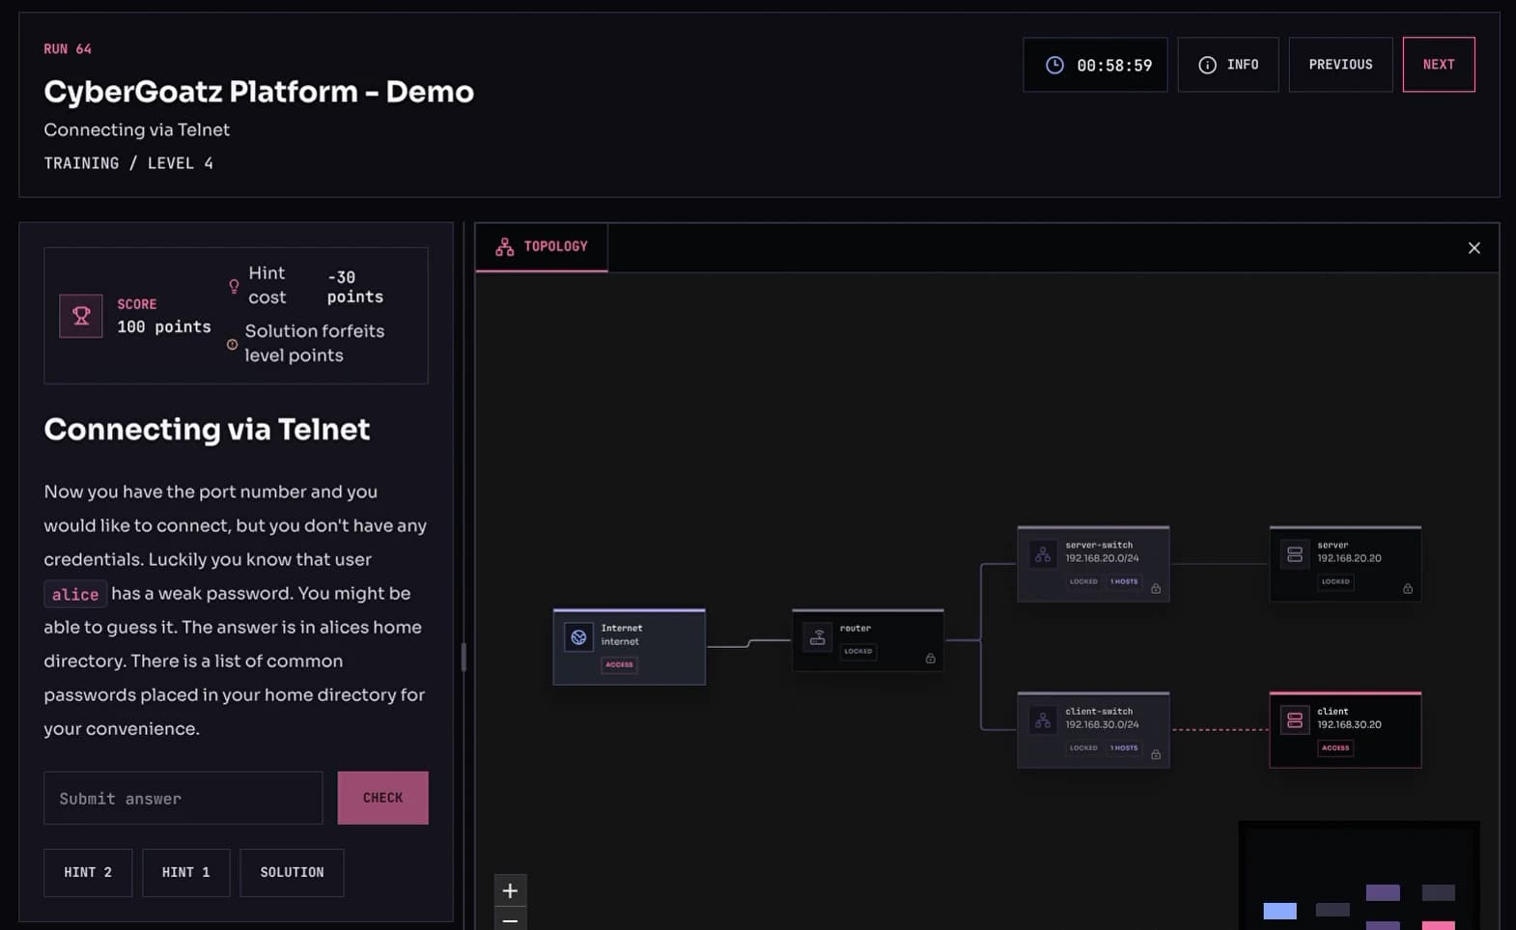1516x930 pixels.
Task: Click the server-switch lock icon
Action: pyautogui.click(x=1155, y=588)
